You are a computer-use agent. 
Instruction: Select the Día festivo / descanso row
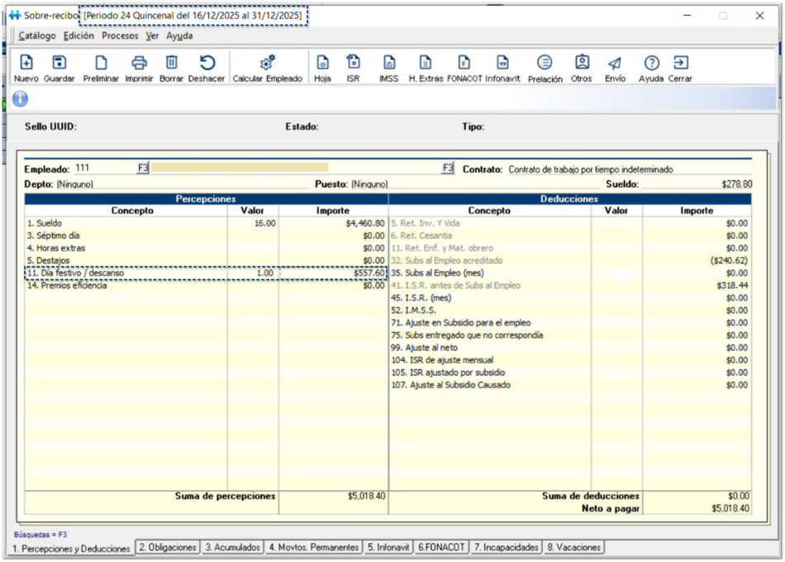pos(124,274)
